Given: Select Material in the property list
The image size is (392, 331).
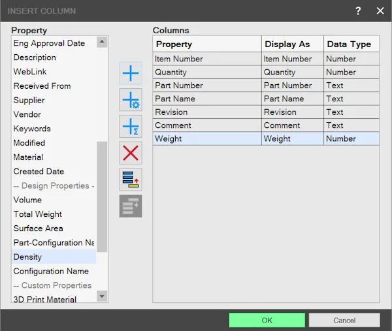Looking at the screenshot, I should click(54, 157).
